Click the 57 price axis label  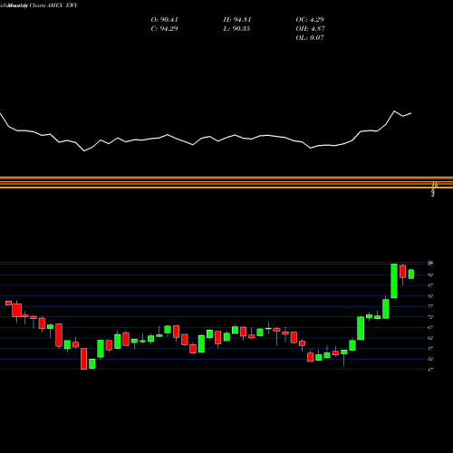pos(430,349)
